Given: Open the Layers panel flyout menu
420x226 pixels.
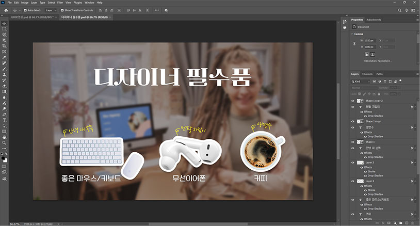Looking at the screenshot, I should (417, 74).
